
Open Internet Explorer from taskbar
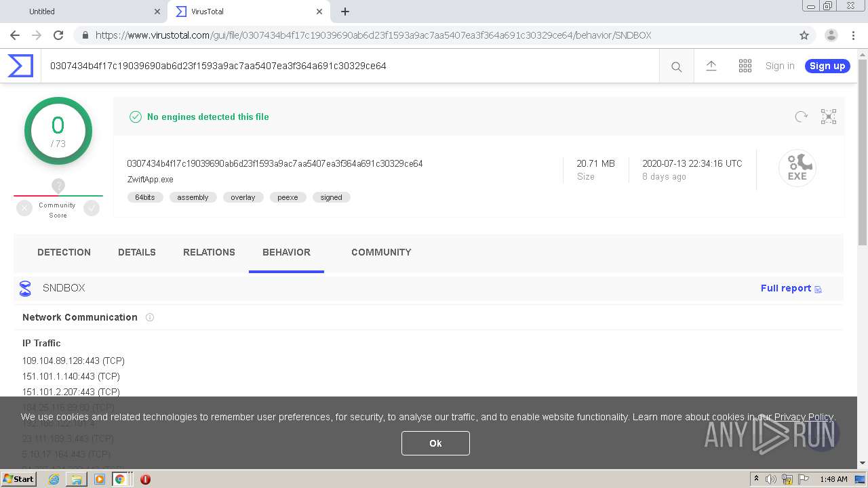(x=54, y=479)
